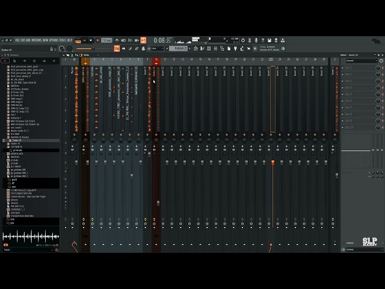Toggle wait for input before recording
The width and height of the screenshot is (385, 289).
pos(123,40)
